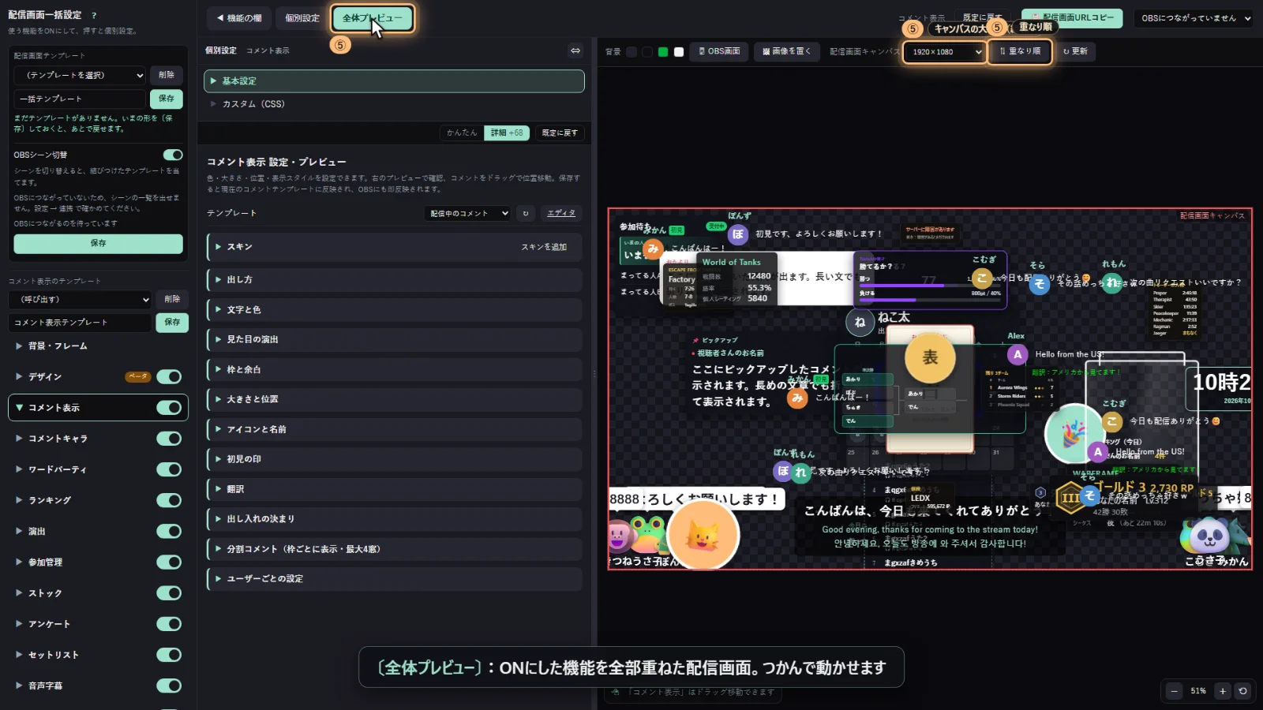Viewport: 1263px width, 710px height.
Task: Open the (テンプレートを選択) dropdown
Action: click(80, 75)
